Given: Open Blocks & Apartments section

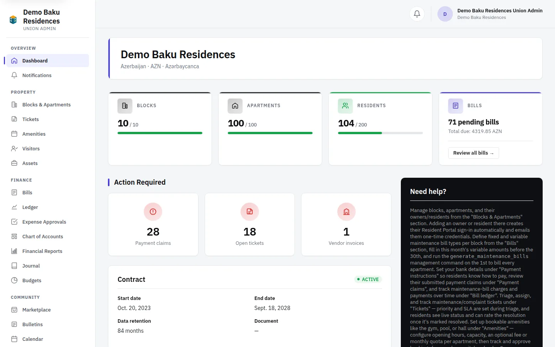Looking at the screenshot, I should coord(47,104).
